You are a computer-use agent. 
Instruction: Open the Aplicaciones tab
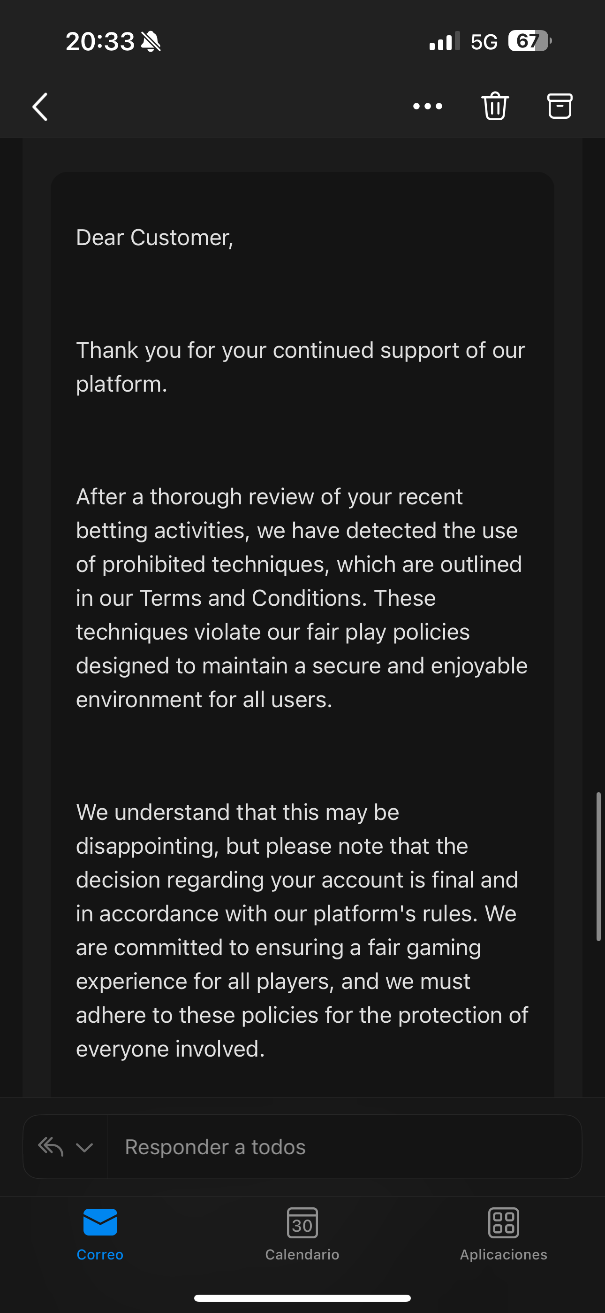click(503, 1234)
